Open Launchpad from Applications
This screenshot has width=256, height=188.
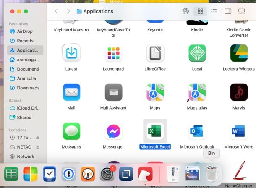click(x=113, y=53)
